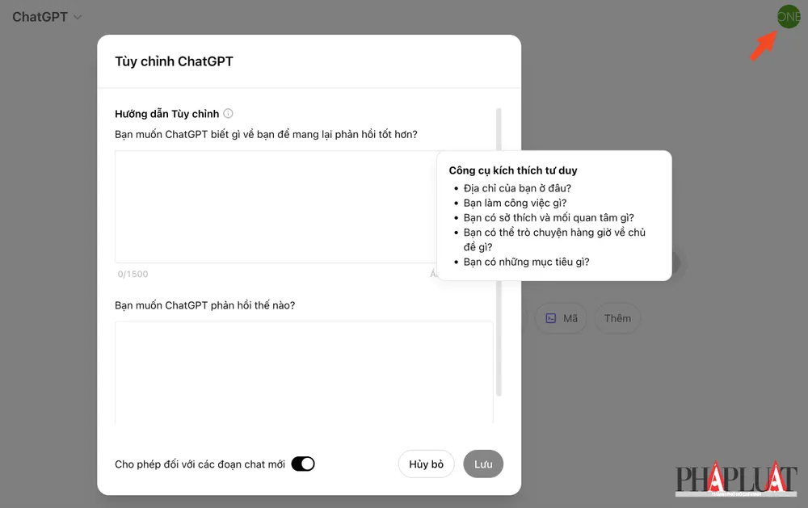Select the hint Bạn làm công việc gì?
Screen dimensions: 808x508
pyautogui.click(x=515, y=203)
